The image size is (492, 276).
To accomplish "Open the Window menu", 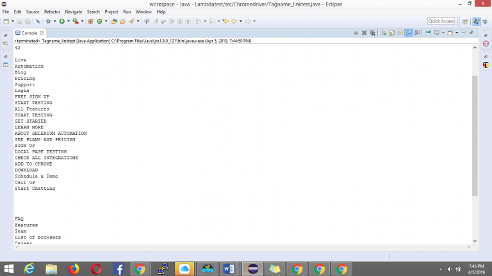I will click(143, 11).
